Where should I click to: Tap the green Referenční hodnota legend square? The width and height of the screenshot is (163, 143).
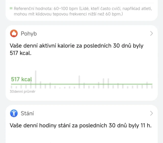(x=11, y=8)
